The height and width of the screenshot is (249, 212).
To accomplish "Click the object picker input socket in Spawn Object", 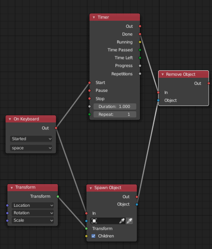I will pos(86,221).
